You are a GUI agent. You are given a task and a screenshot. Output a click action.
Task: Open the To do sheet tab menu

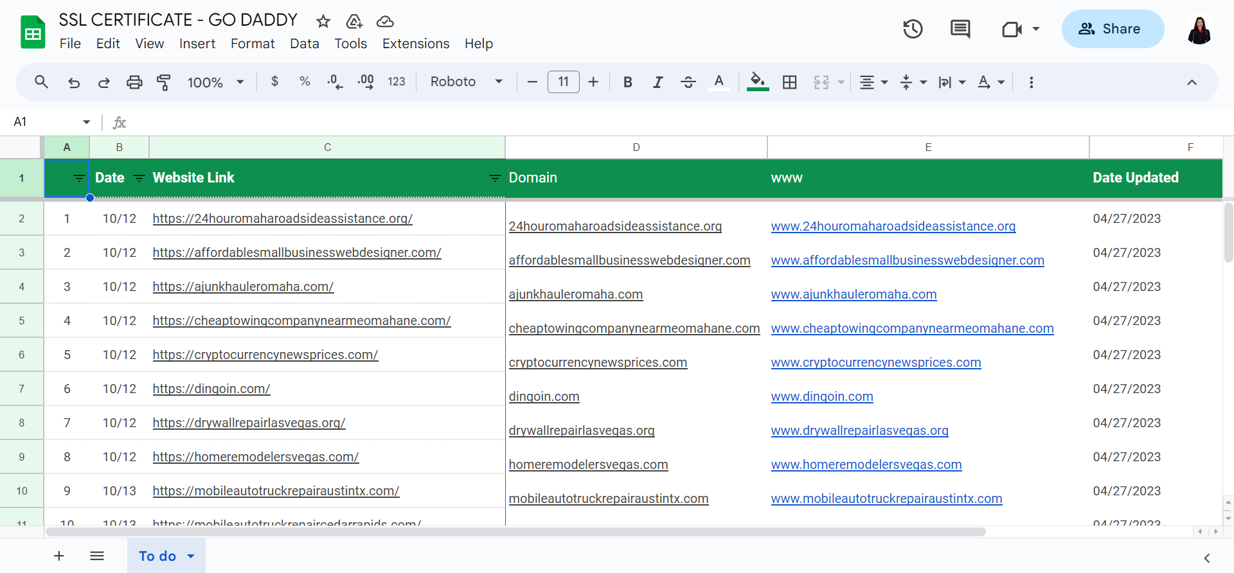(x=191, y=556)
